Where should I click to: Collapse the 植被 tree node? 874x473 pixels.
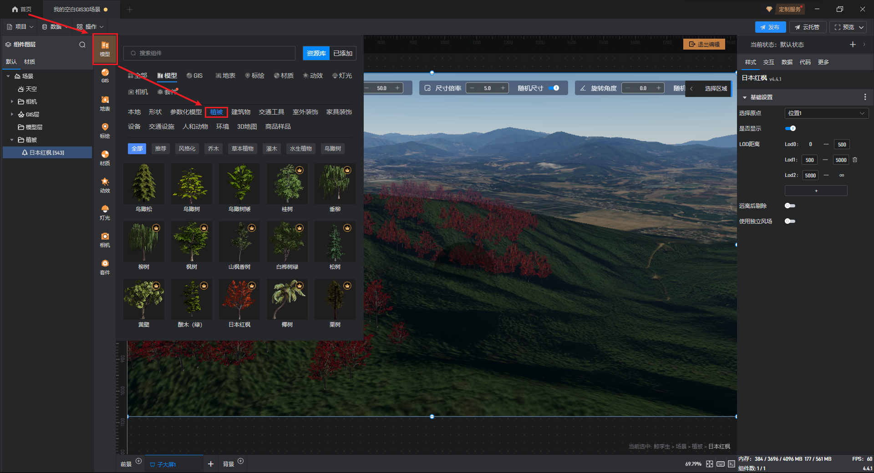tap(12, 140)
